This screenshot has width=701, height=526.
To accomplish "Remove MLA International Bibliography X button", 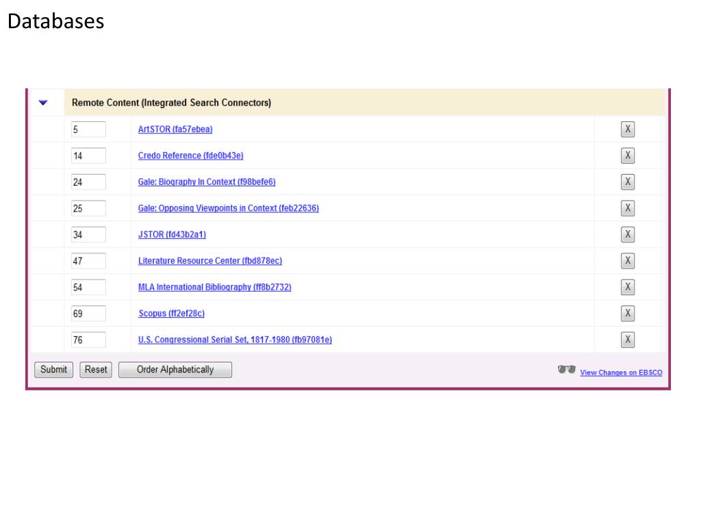I will coord(628,287).
